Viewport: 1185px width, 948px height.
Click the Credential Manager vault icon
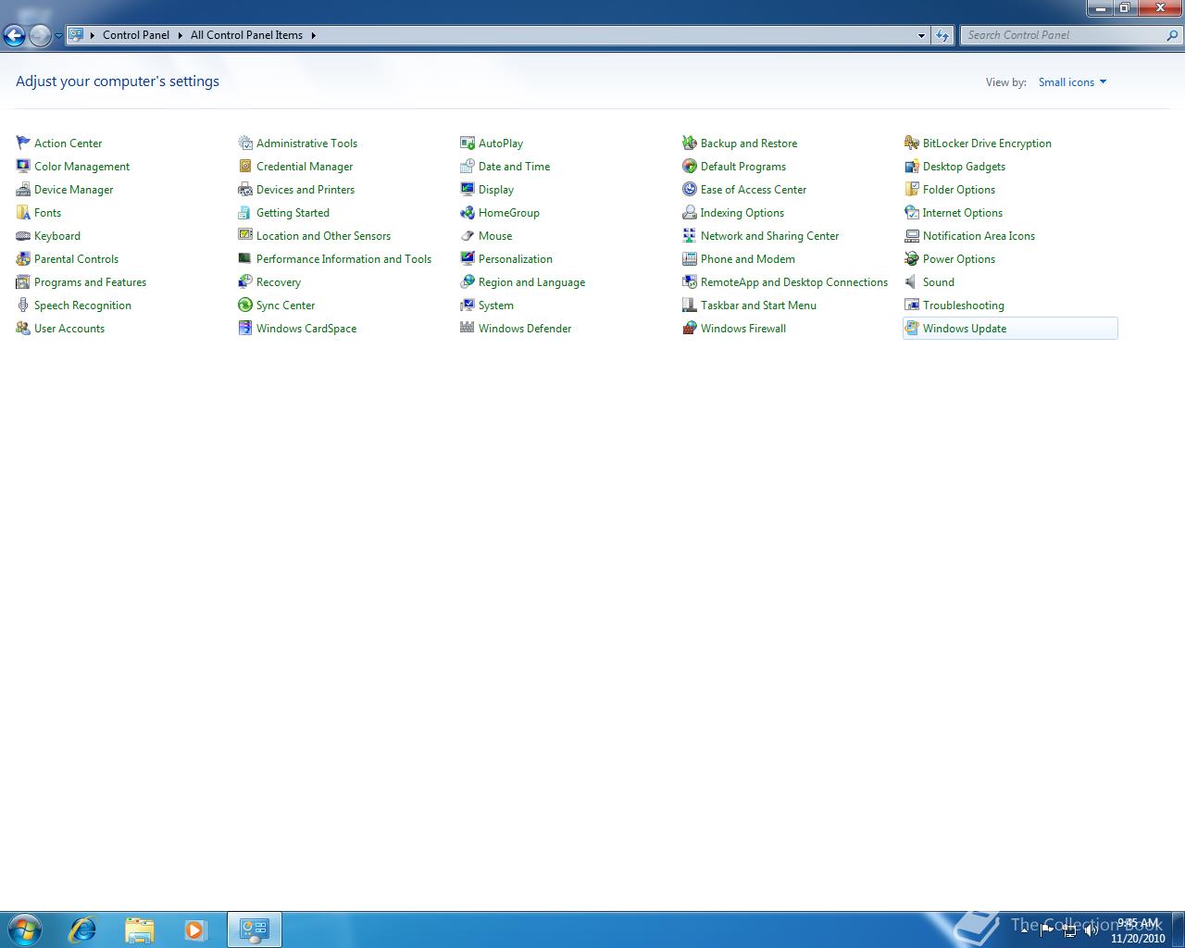pos(245,166)
